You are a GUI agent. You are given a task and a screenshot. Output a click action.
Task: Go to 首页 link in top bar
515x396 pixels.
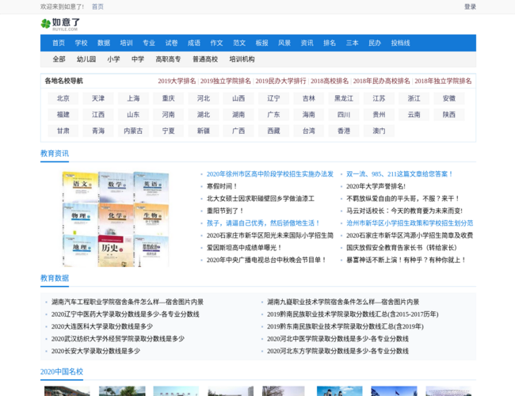[97, 6]
